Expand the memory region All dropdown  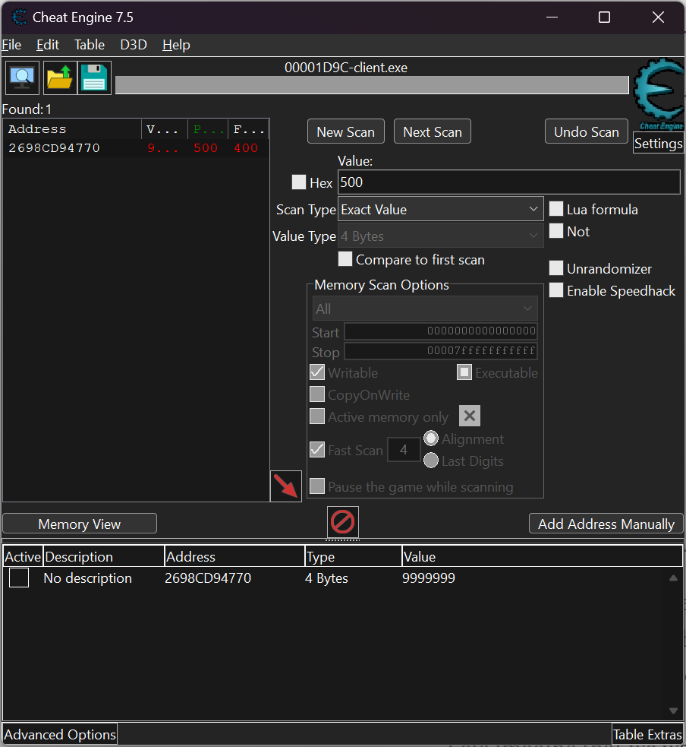tap(425, 309)
